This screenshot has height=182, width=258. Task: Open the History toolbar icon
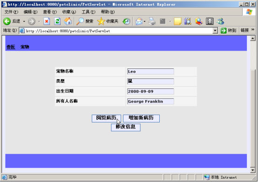(126, 21)
